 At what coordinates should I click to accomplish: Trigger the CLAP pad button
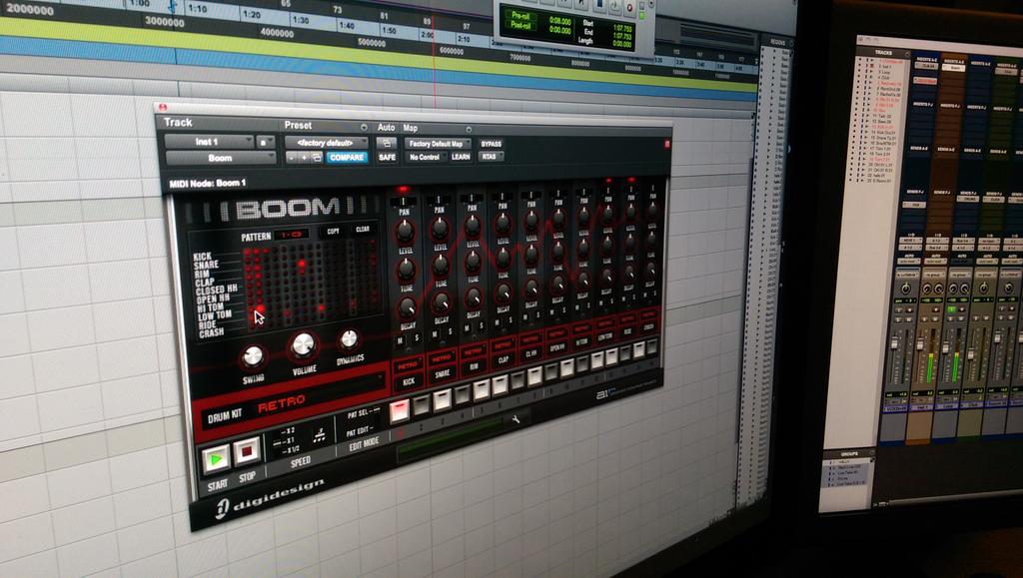pyautogui.click(x=504, y=359)
